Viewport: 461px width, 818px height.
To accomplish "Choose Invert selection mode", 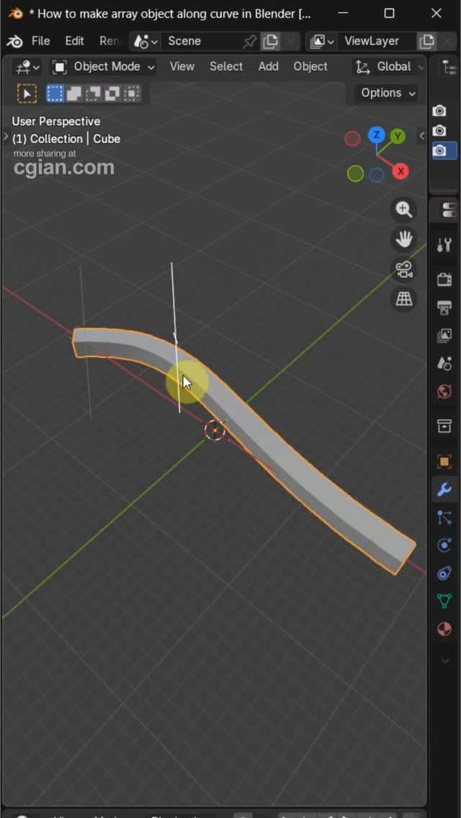I will pos(112,94).
